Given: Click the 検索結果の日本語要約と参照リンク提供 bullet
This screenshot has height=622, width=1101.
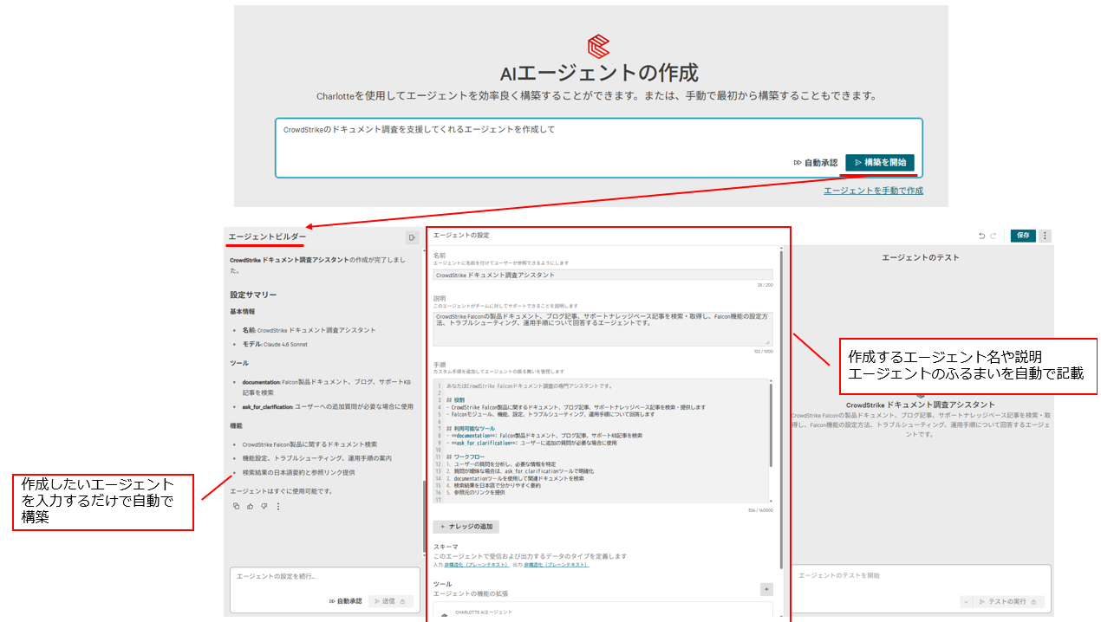Looking at the screenshot, I should [298, 473].
